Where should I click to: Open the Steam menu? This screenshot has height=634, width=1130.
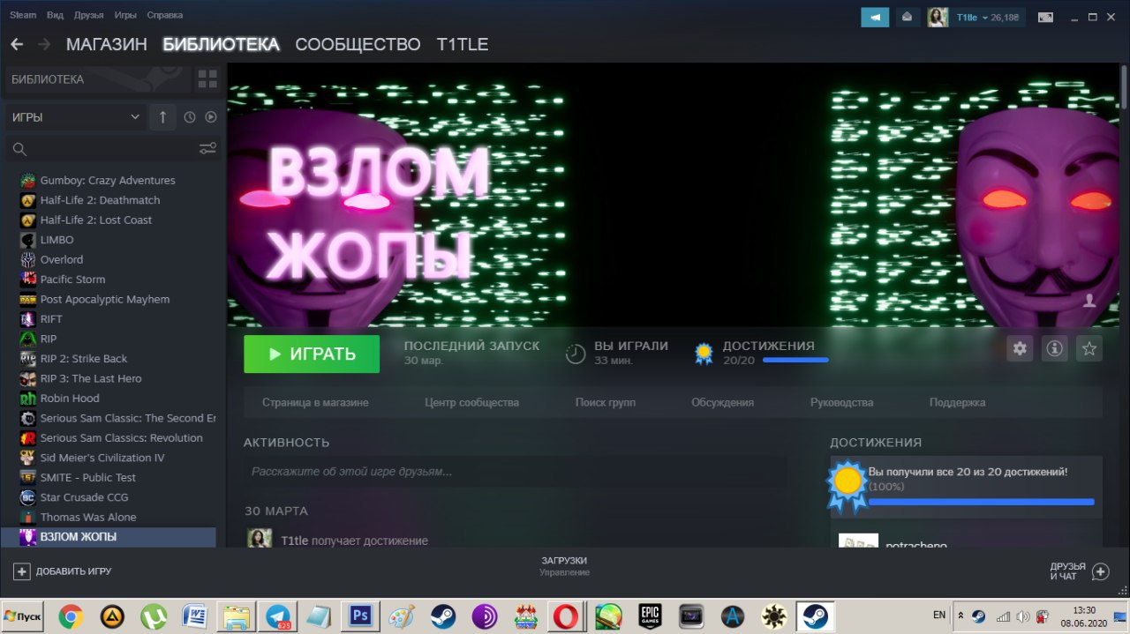click(23, 15)
